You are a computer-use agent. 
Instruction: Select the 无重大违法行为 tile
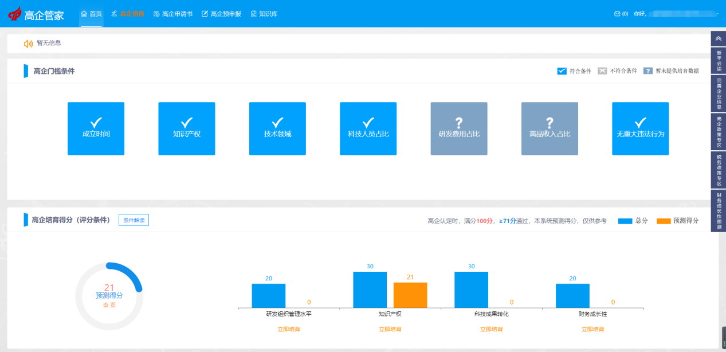pos(640,128)
